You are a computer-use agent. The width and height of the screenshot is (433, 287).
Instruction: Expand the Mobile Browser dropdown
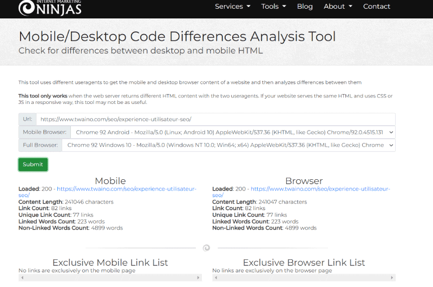pos(233,132)
